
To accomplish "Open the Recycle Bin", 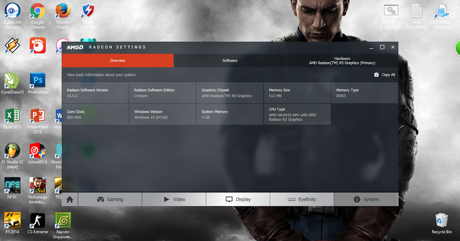I will click(x=442, y=223).
